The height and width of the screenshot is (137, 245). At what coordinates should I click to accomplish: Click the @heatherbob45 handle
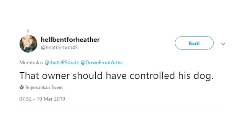pos(59,48)
